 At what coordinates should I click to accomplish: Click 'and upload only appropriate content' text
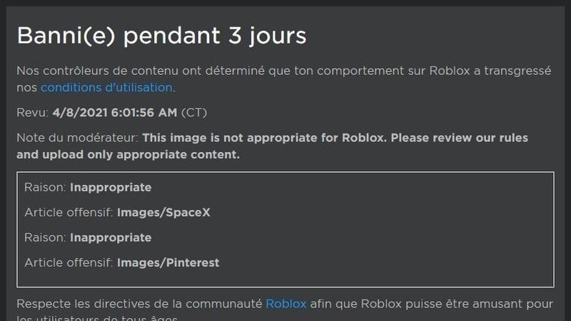click(128, 155)
